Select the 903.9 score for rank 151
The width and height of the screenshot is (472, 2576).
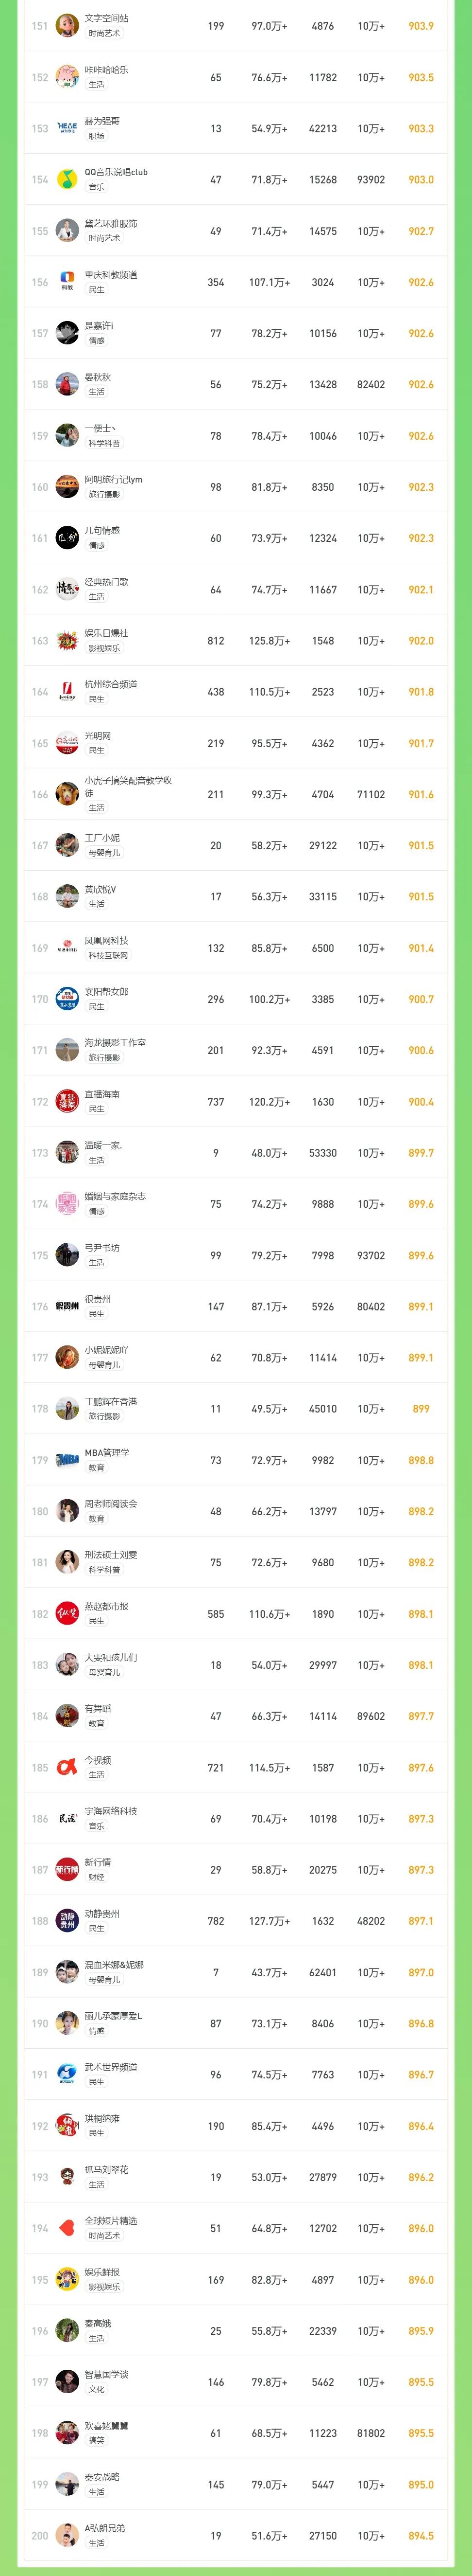click(421, 26)
